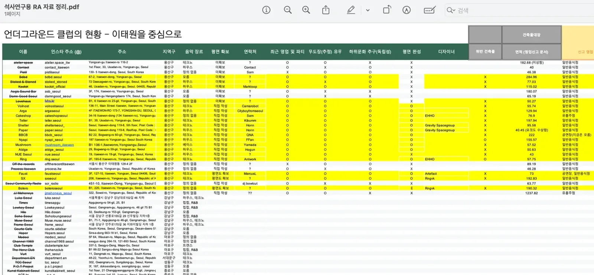Select the highlight pen tool
The image size is (594, 275).
click(x=351, y=10)
